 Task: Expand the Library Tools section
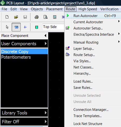pyautogui.click(x=24, y=113)
